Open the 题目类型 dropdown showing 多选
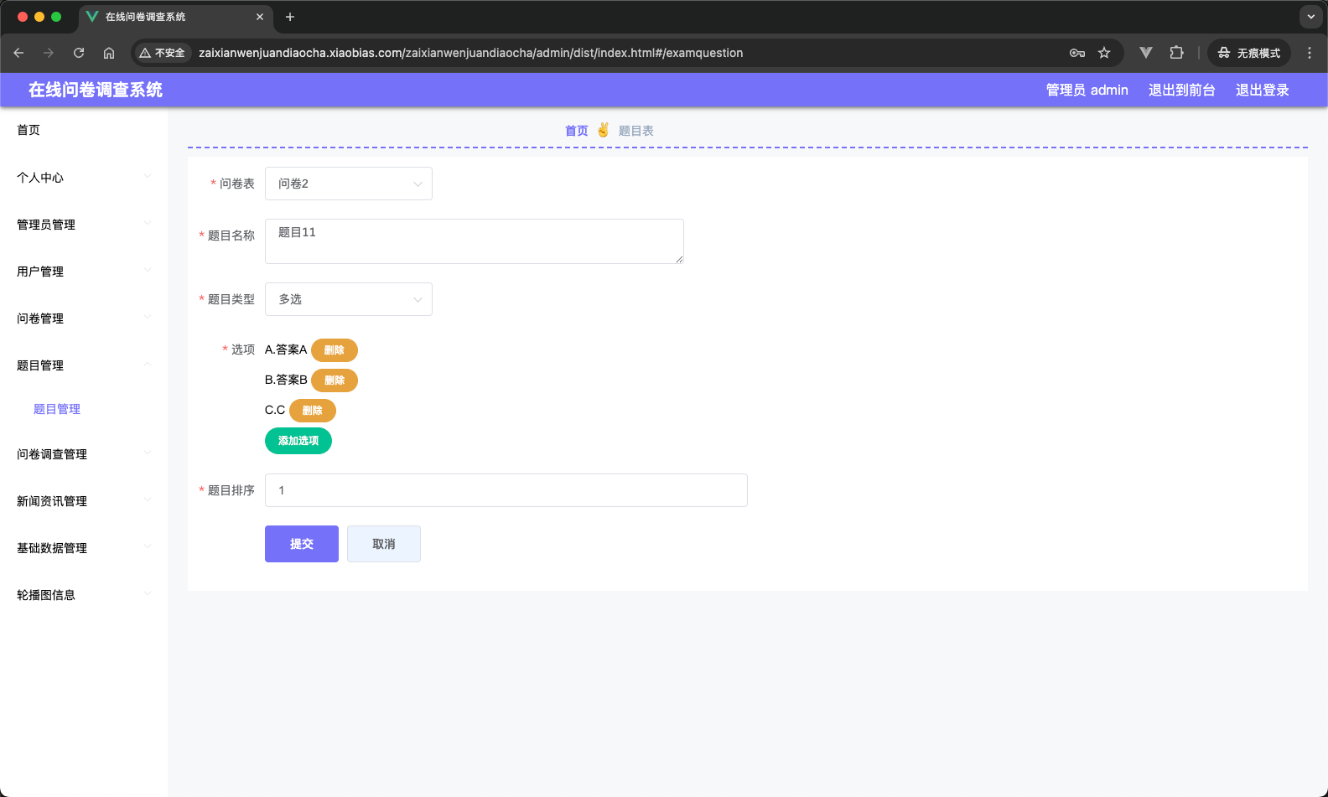Viewport: 1328px width, 797px height. [349, 299]
